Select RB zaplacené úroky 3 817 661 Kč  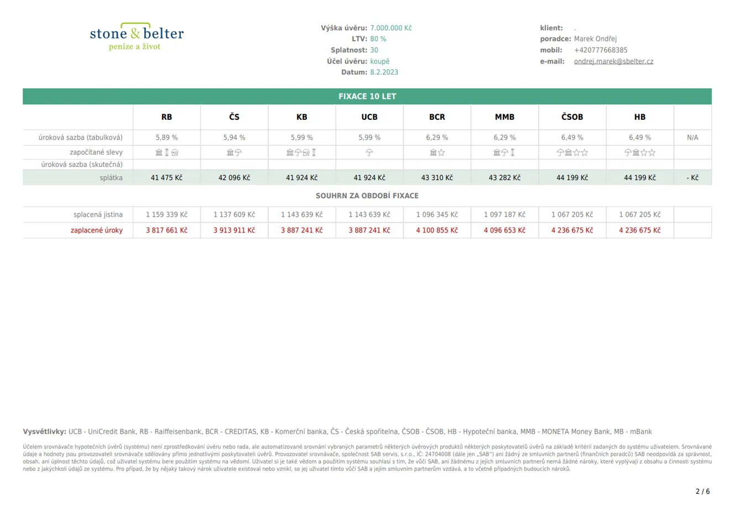pyautogui.click(x=166, y=230)
